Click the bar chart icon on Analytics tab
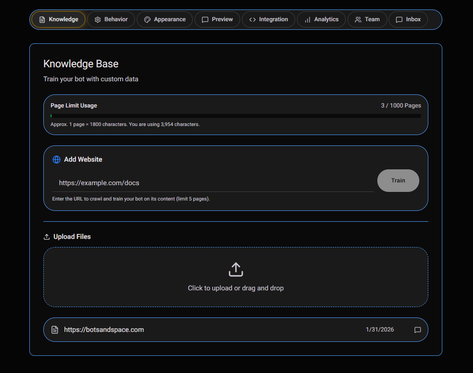Viewport: 473px width, 373px height. pos(308,19)
